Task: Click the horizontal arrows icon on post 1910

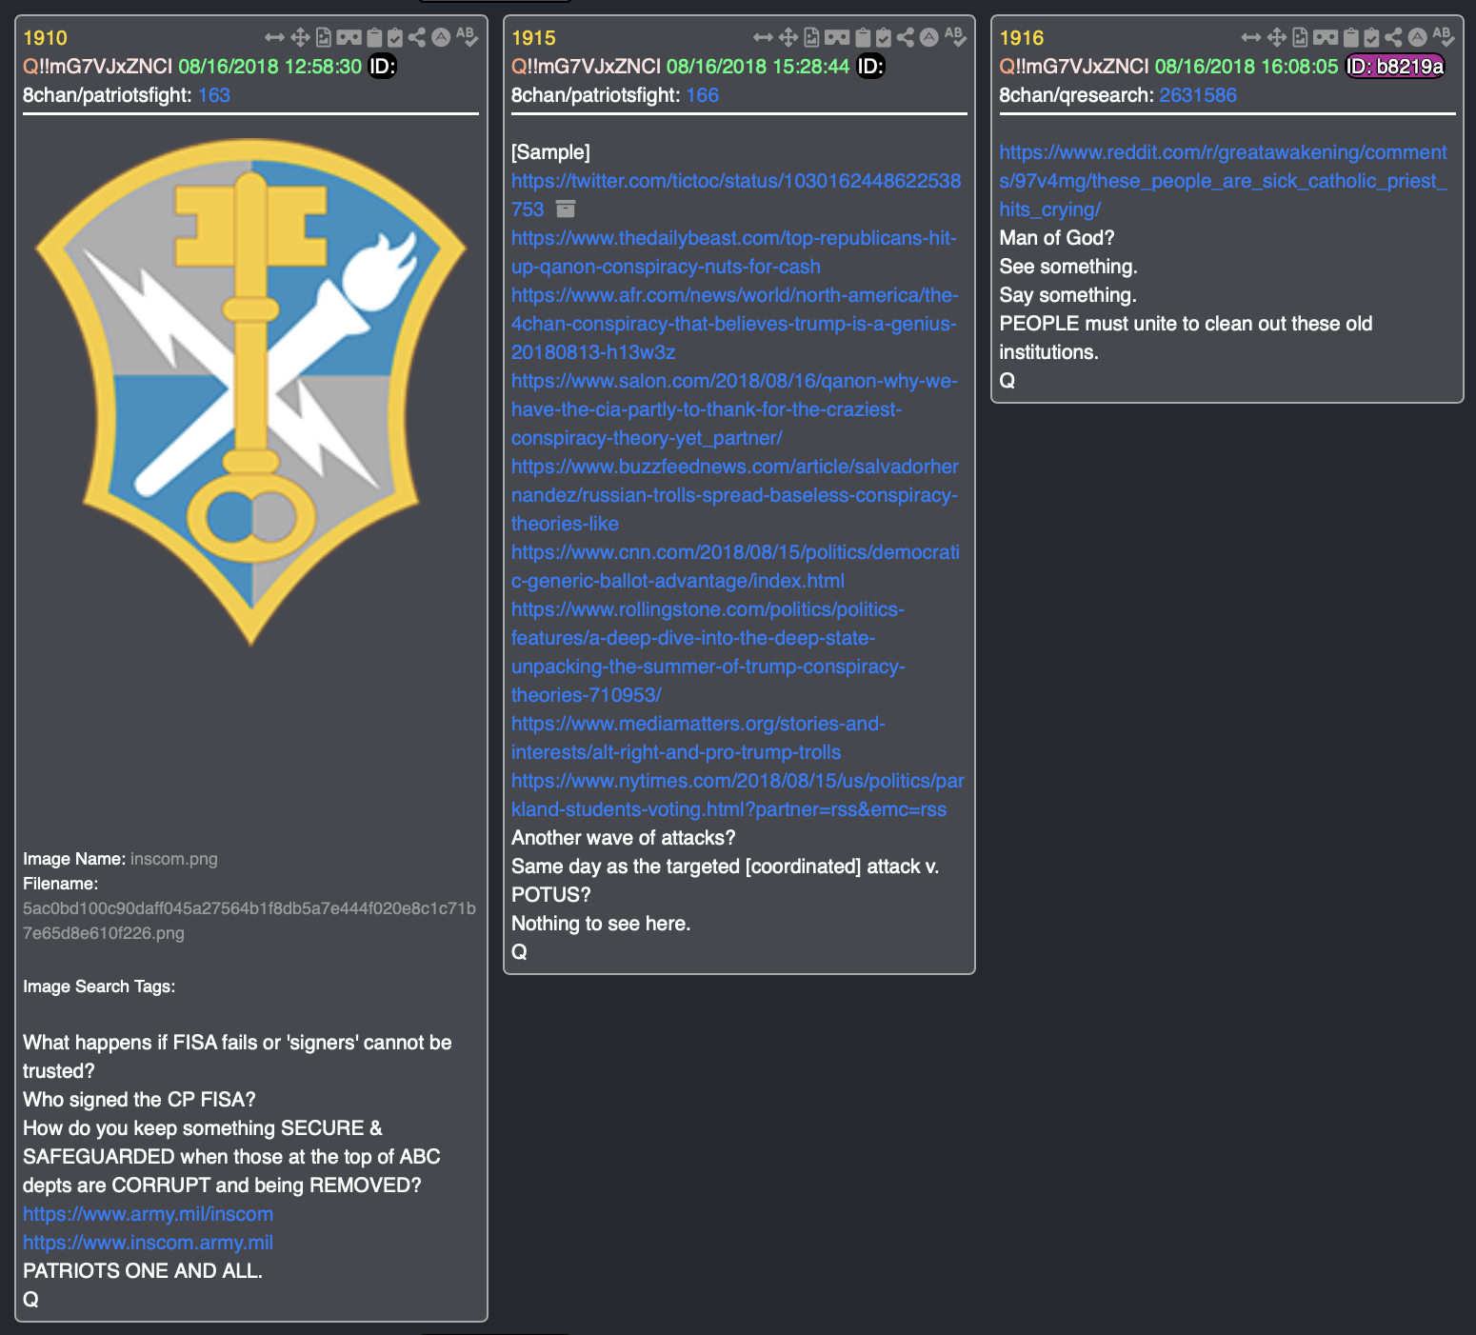Action: [274, 37]
